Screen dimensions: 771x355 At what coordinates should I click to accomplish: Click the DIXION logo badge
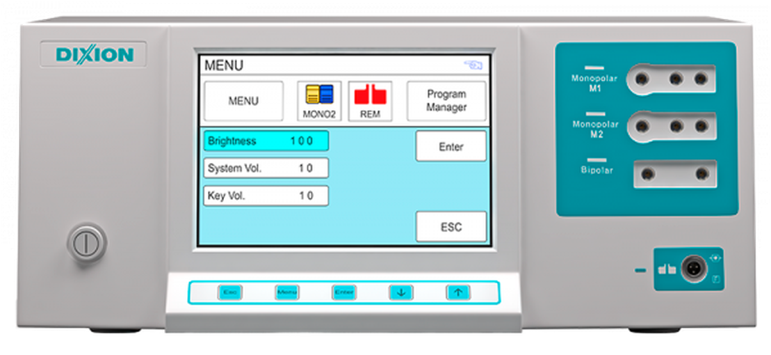pos(93,55)
